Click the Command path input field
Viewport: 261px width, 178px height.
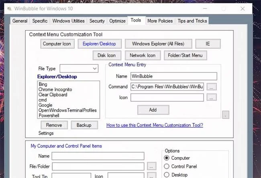[167, 86]
